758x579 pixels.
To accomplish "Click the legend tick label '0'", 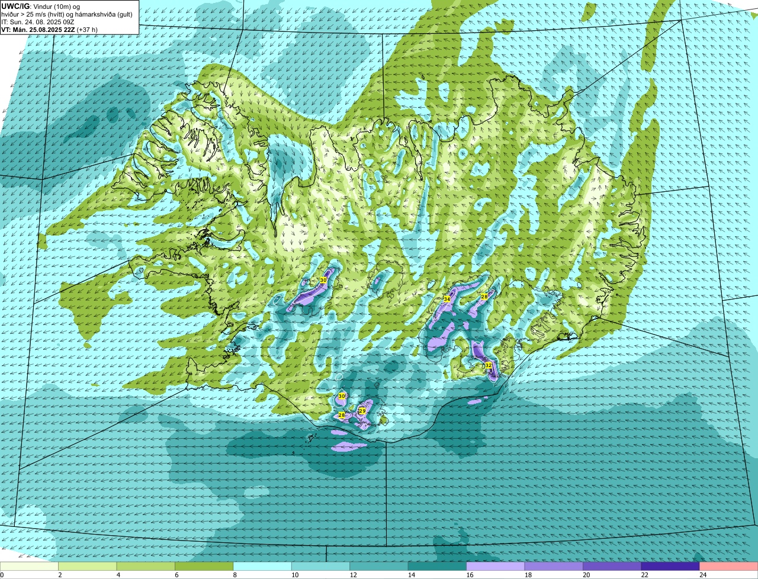I will point(2,575).
